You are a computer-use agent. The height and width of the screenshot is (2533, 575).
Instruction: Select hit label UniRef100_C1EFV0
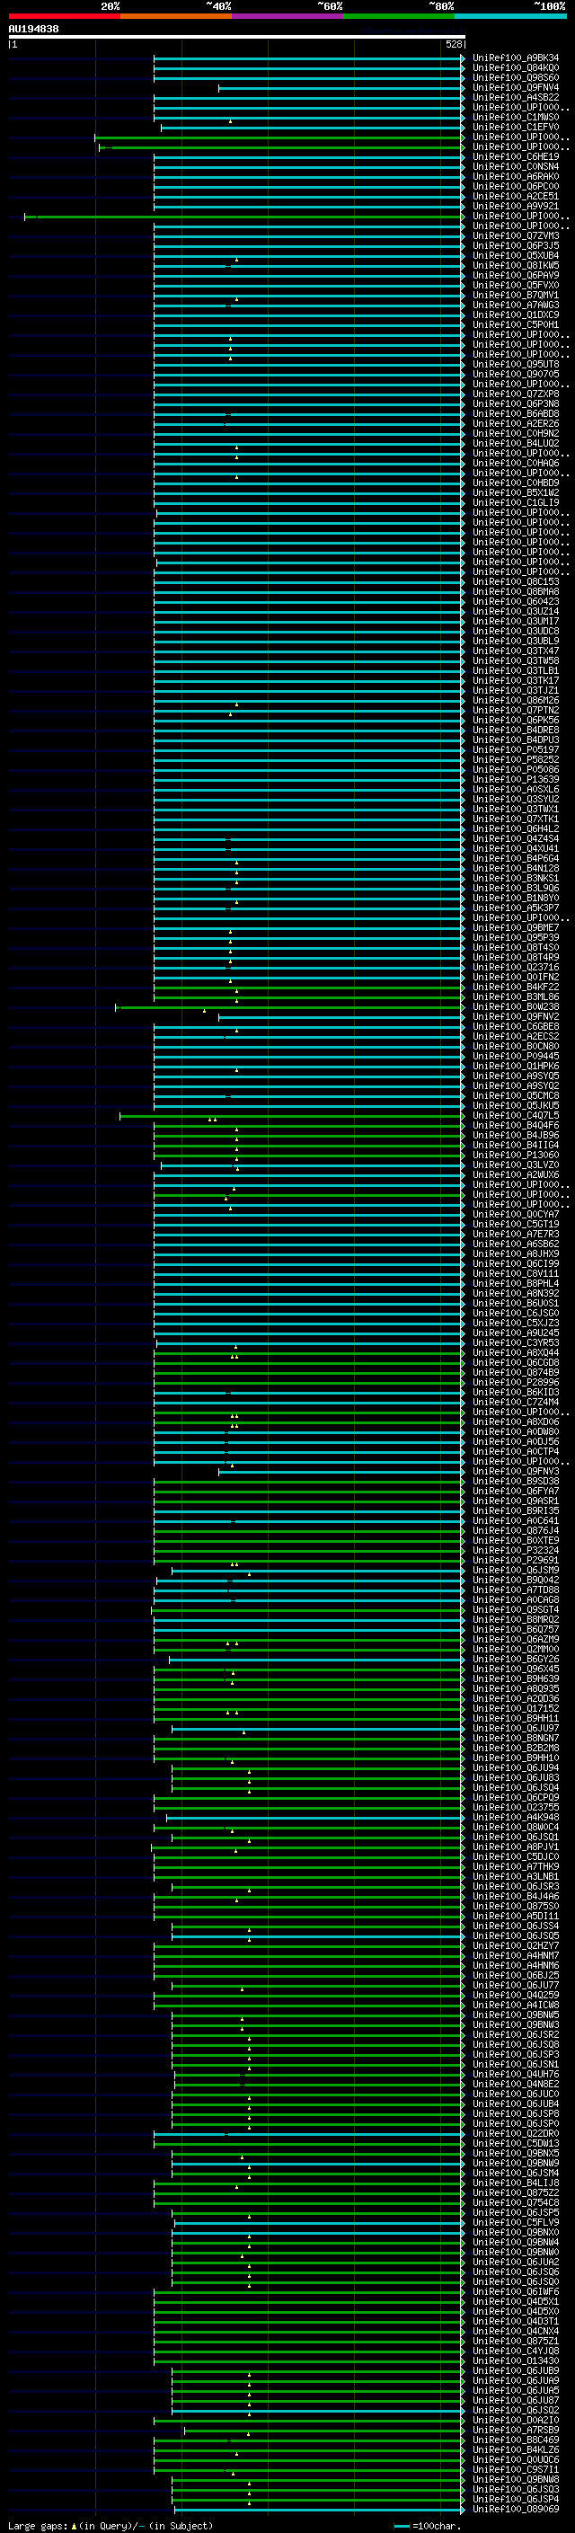515,127
